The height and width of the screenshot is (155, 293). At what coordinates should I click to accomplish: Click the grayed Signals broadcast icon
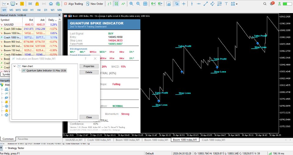click(x=44, y=4)
